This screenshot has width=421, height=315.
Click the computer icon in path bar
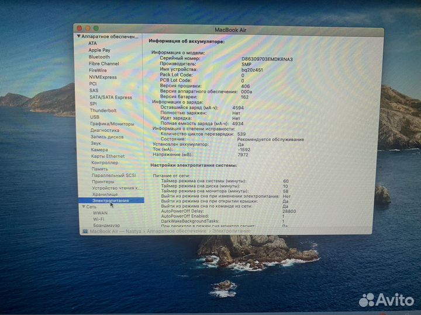click(85, 231)
